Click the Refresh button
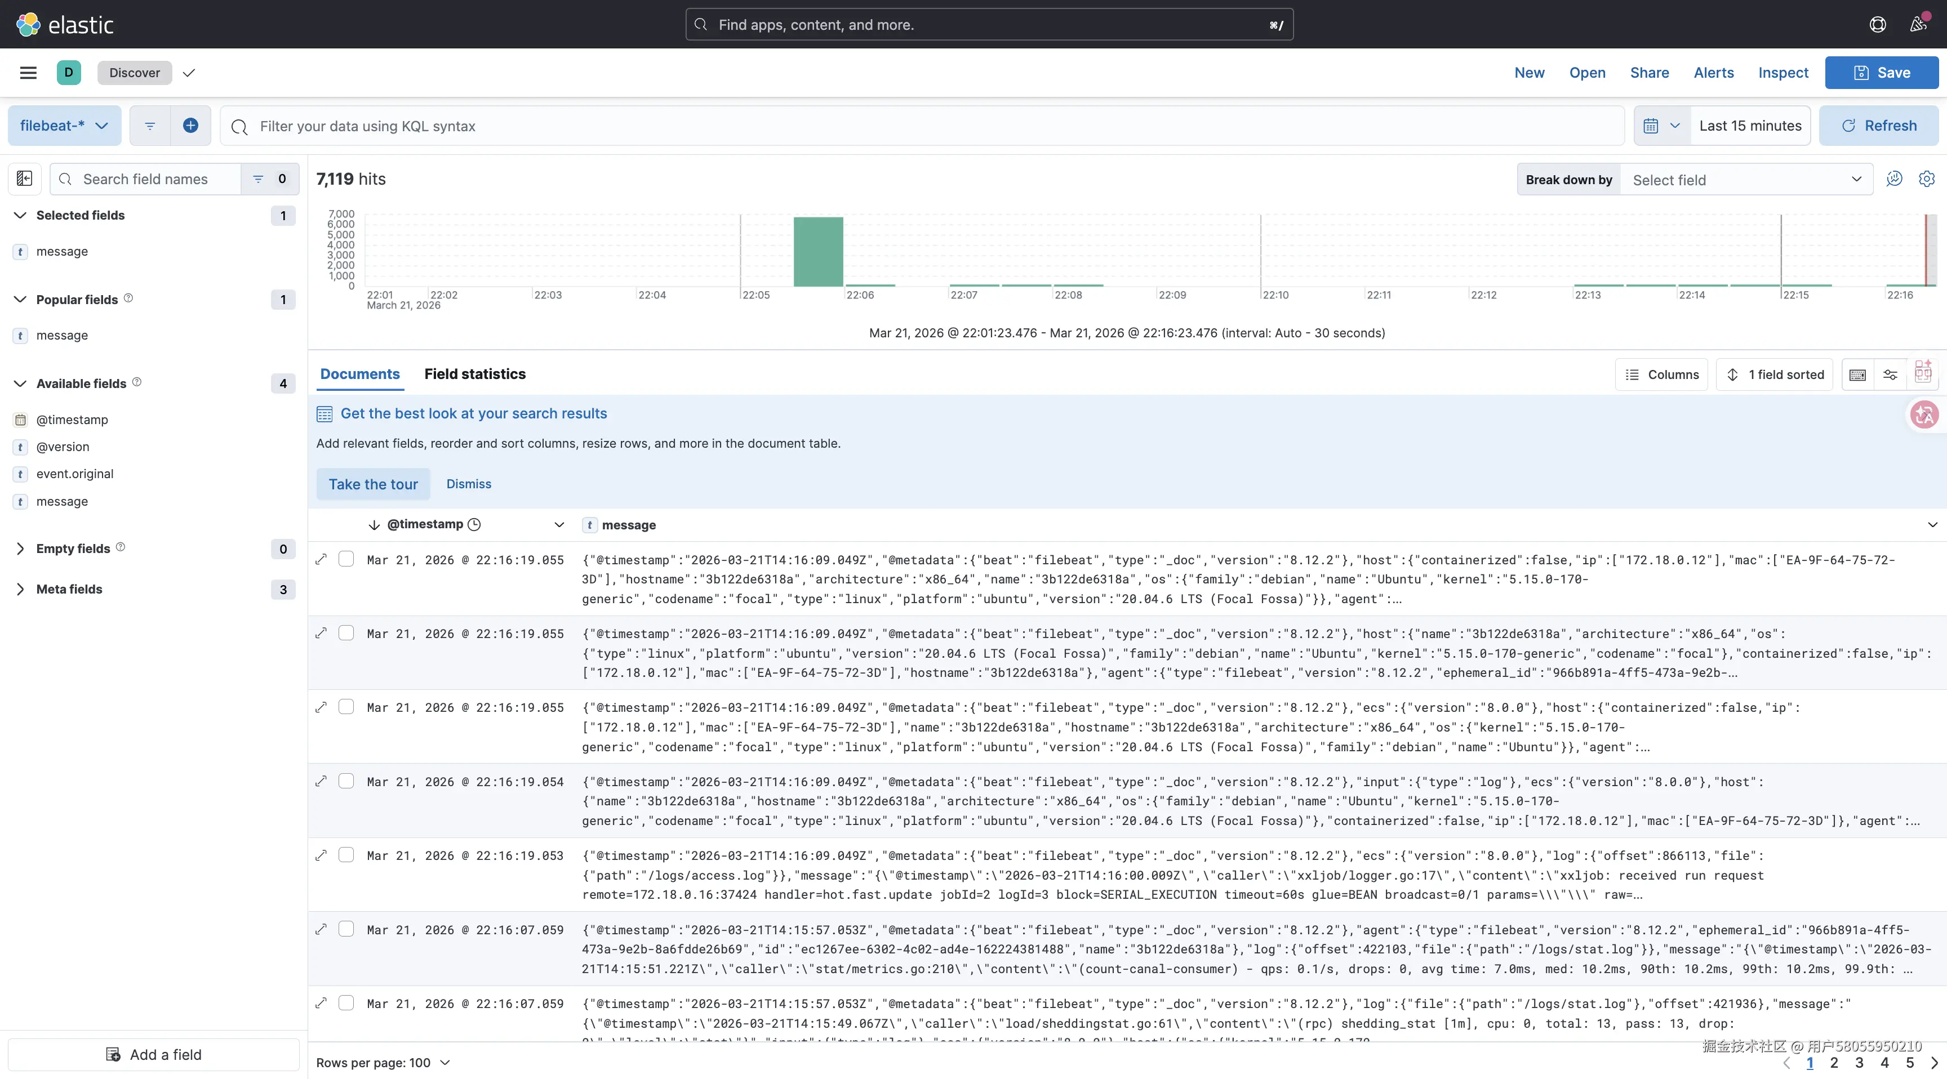 tap(1878, 126)
